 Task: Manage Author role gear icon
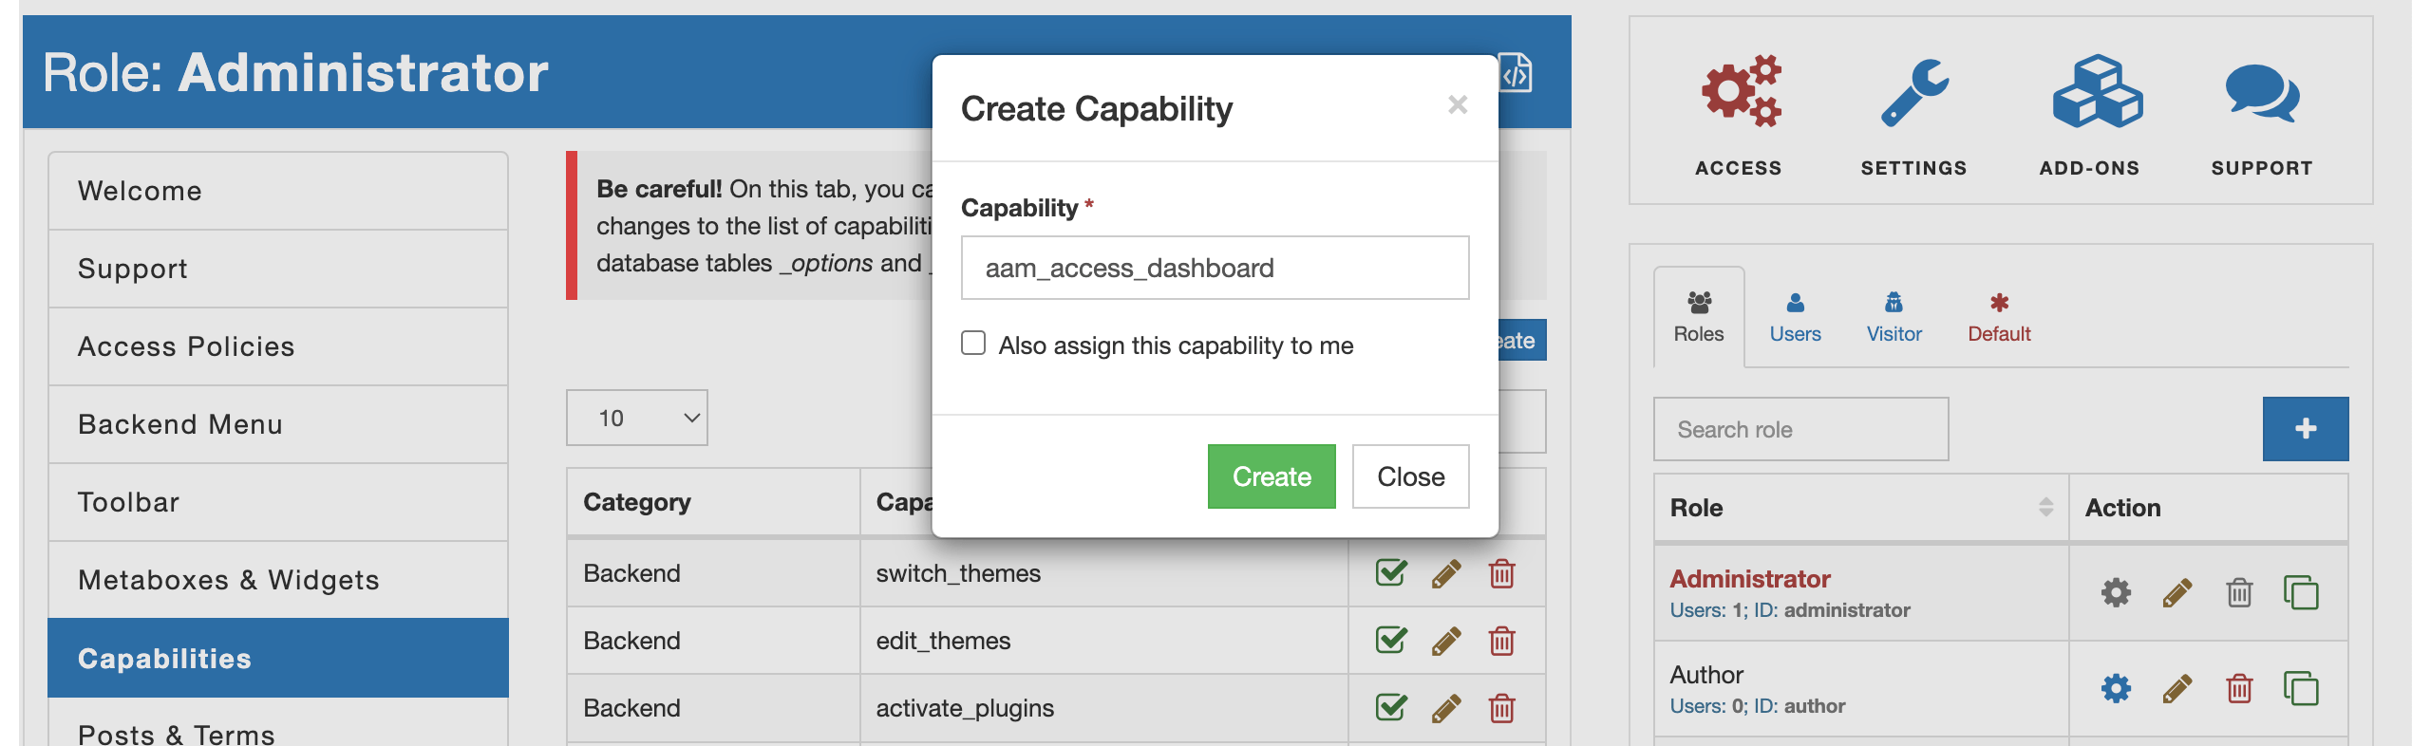point(2116,688)
